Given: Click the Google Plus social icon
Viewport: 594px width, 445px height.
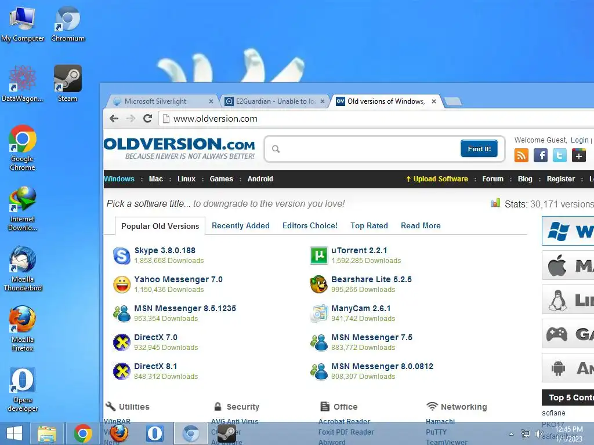Looking at the screenshot, I should tap(579, 155).
